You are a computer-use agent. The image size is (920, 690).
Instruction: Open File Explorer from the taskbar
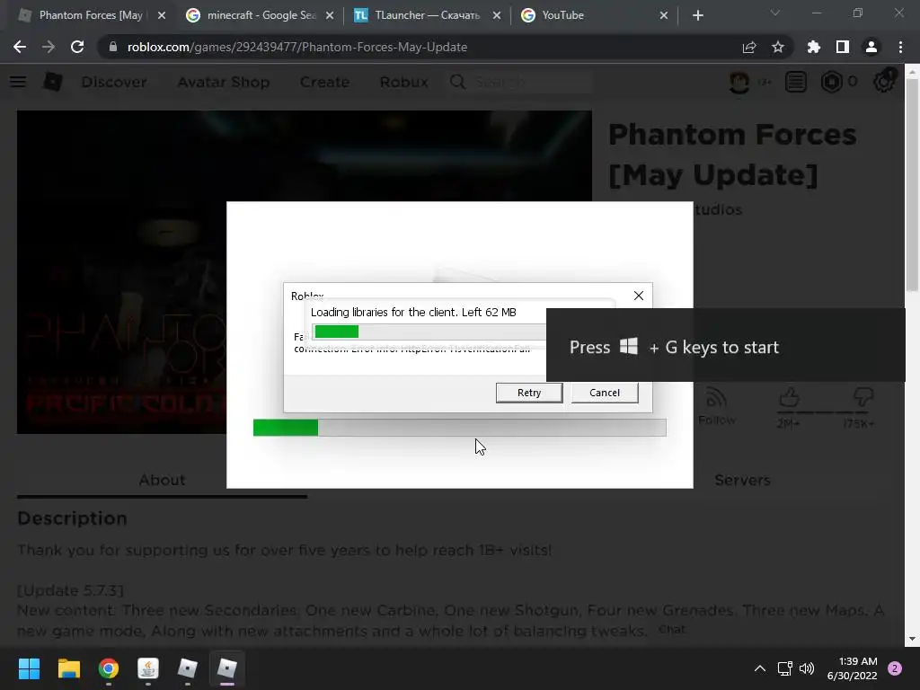[x=68, y=668]
